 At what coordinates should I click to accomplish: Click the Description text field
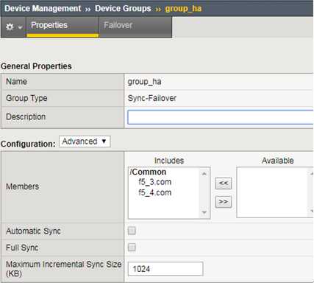click(221, 117)
